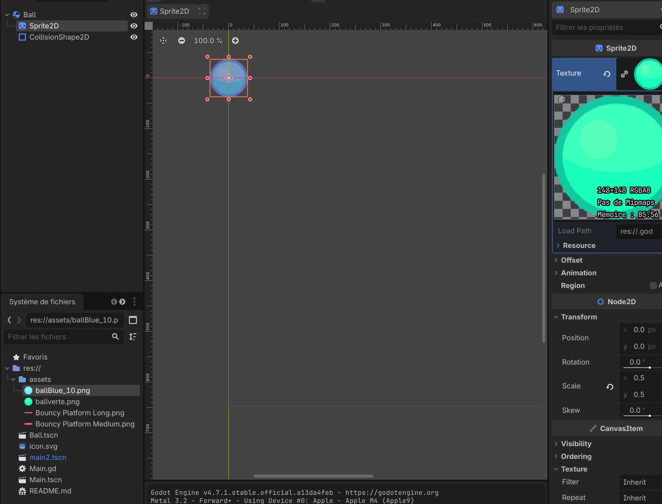Collapse the res:// folder

pyautogui.click(x=7, y=368)
